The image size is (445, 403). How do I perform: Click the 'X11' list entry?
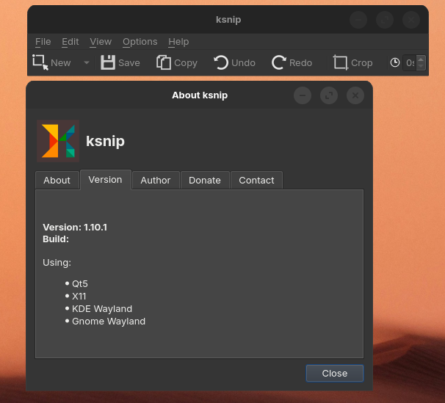click(79, 297)
